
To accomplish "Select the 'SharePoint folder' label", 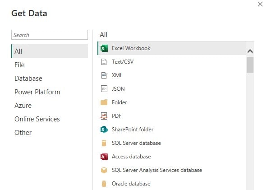I will (133, 130).
